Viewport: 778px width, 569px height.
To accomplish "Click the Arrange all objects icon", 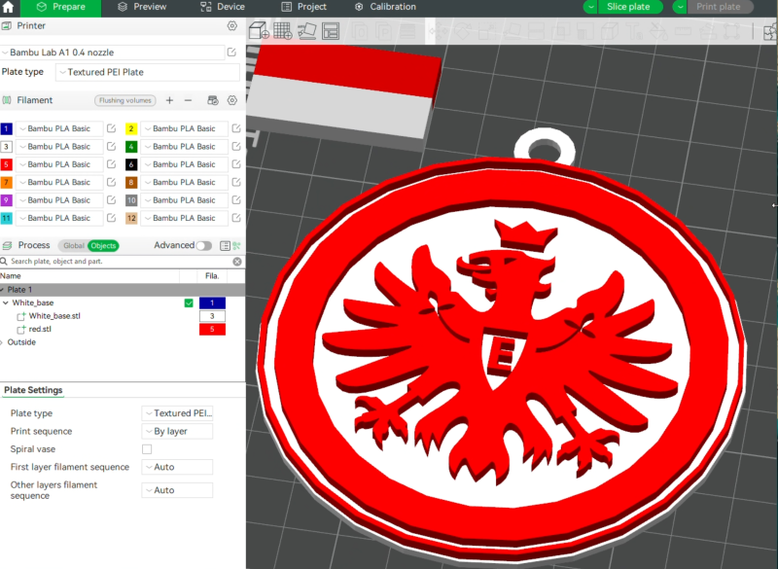I will [331, 31].
